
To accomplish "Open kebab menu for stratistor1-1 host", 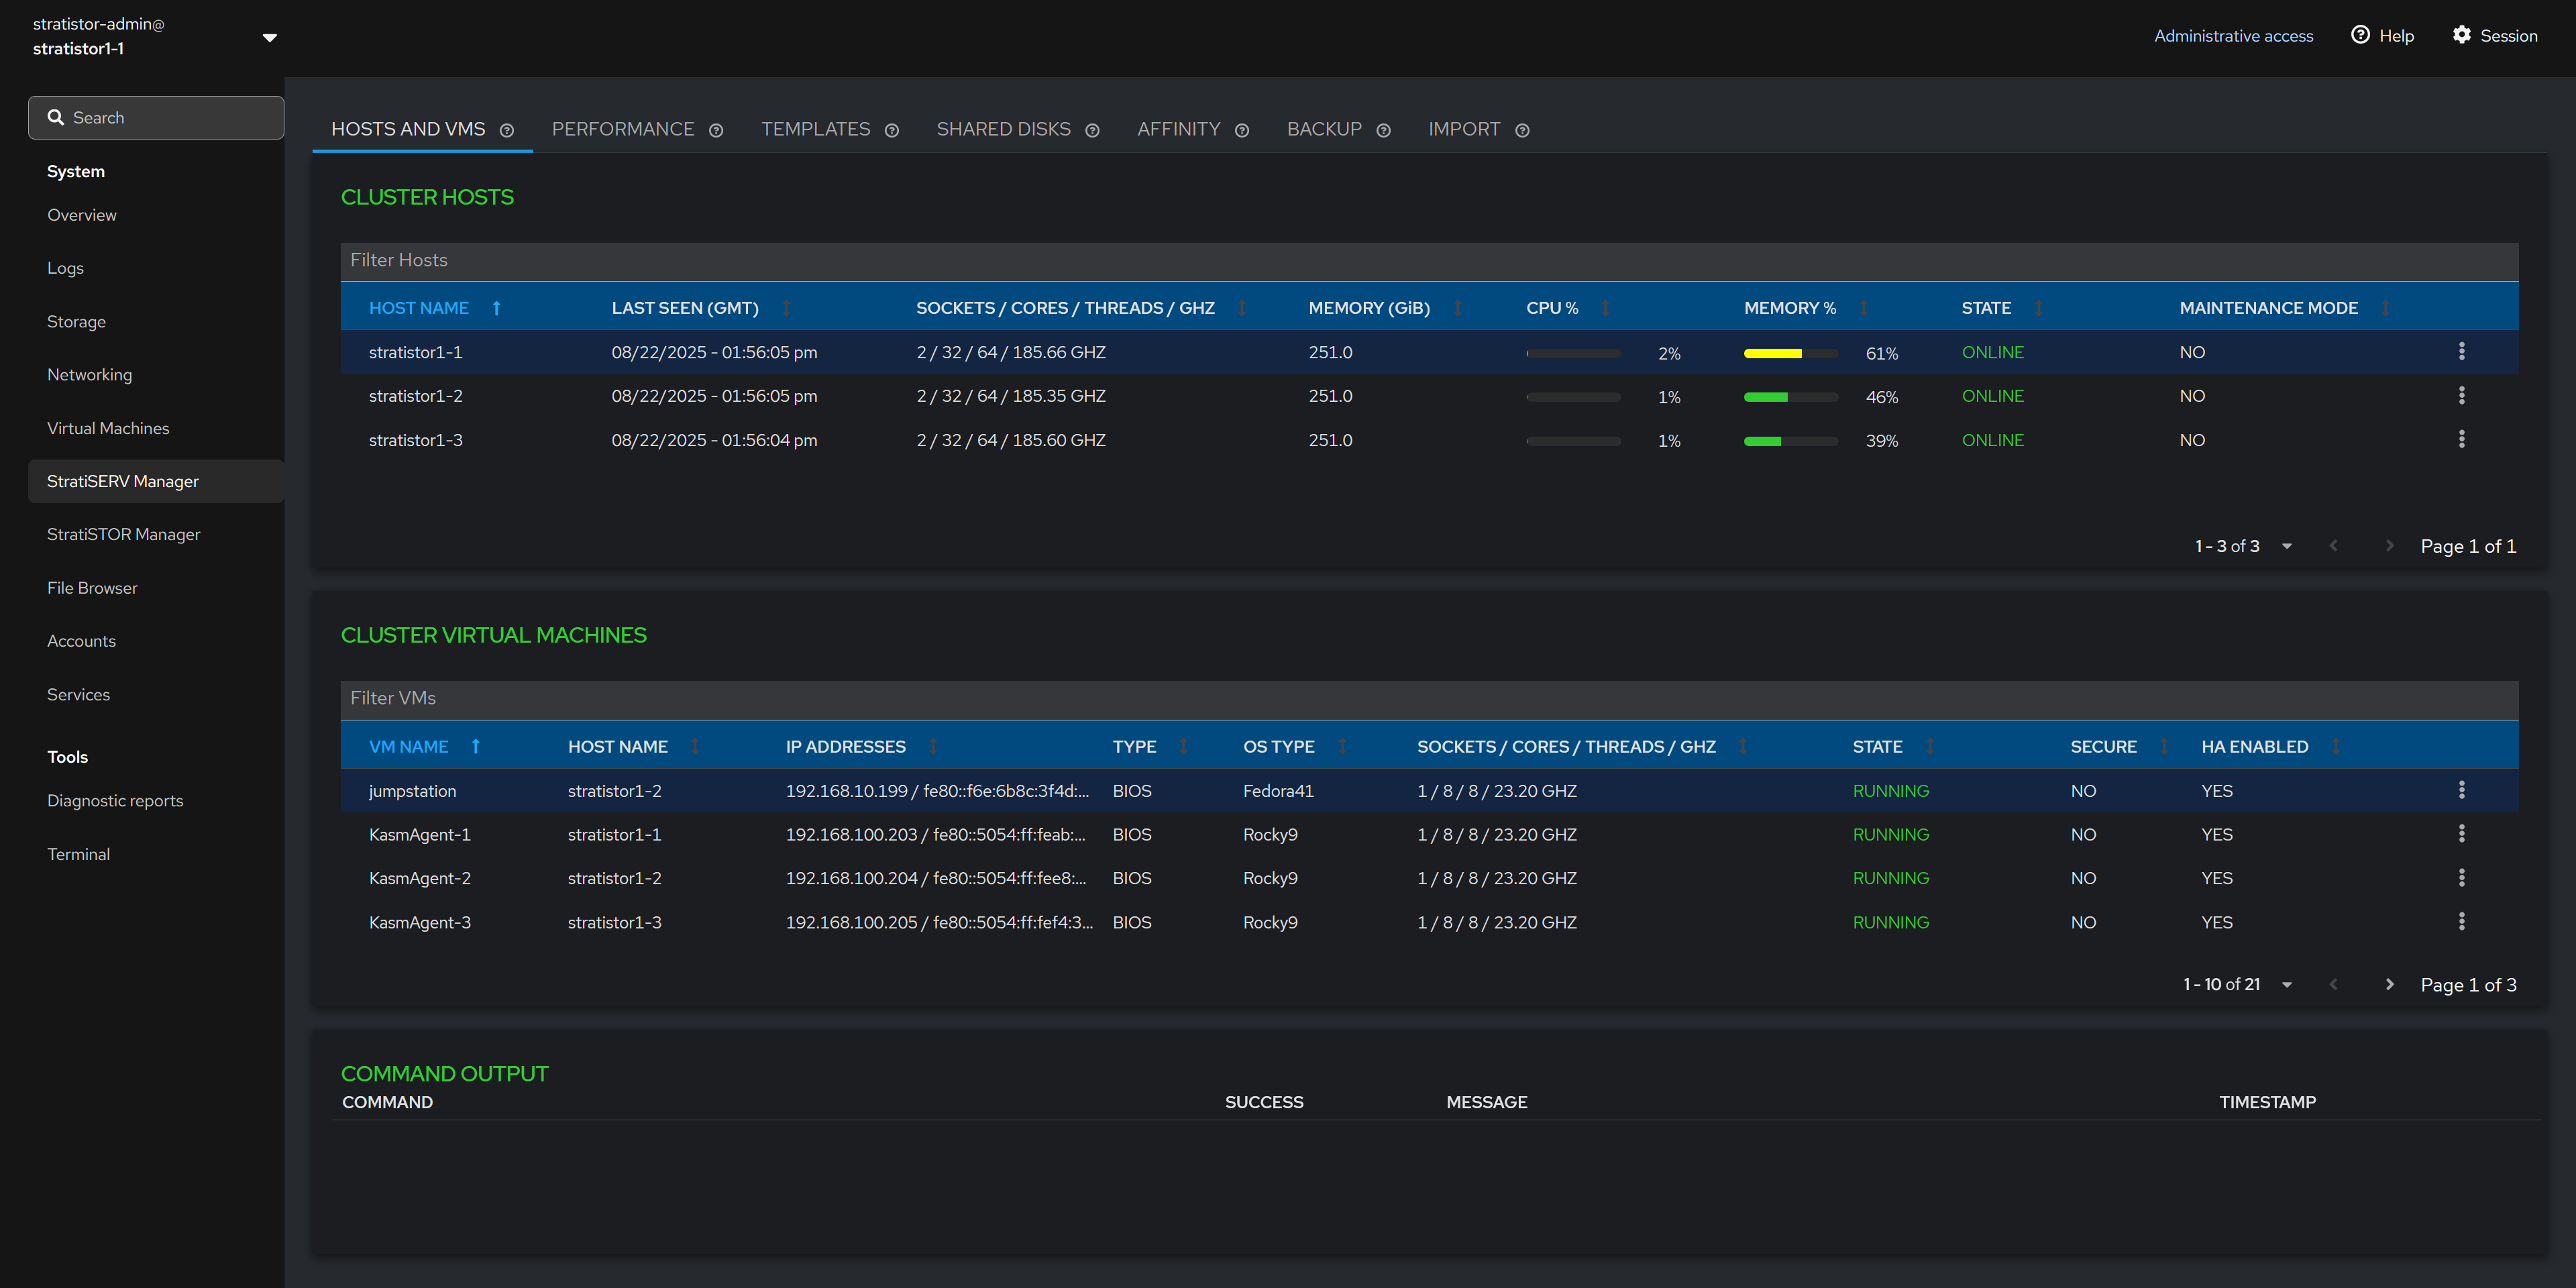I will click(2461, 351).
